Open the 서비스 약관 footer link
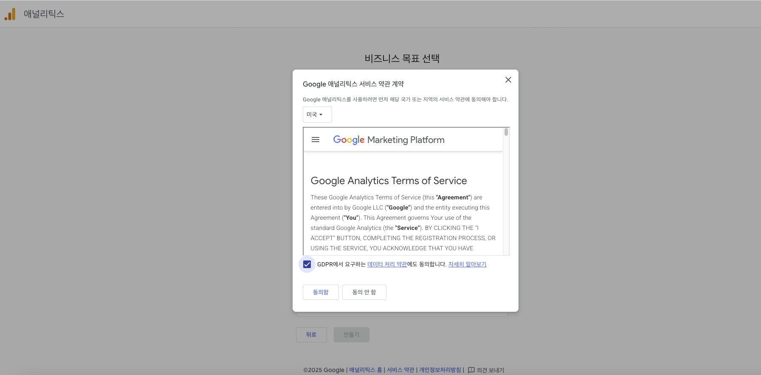761x375 pixels. pyautogui.click(x=400, y=370)
